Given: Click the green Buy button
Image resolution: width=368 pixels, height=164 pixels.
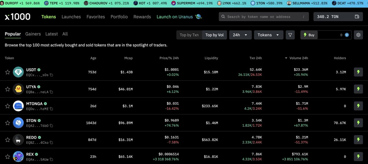Looking at the screenshot, I should click(309, 35).
